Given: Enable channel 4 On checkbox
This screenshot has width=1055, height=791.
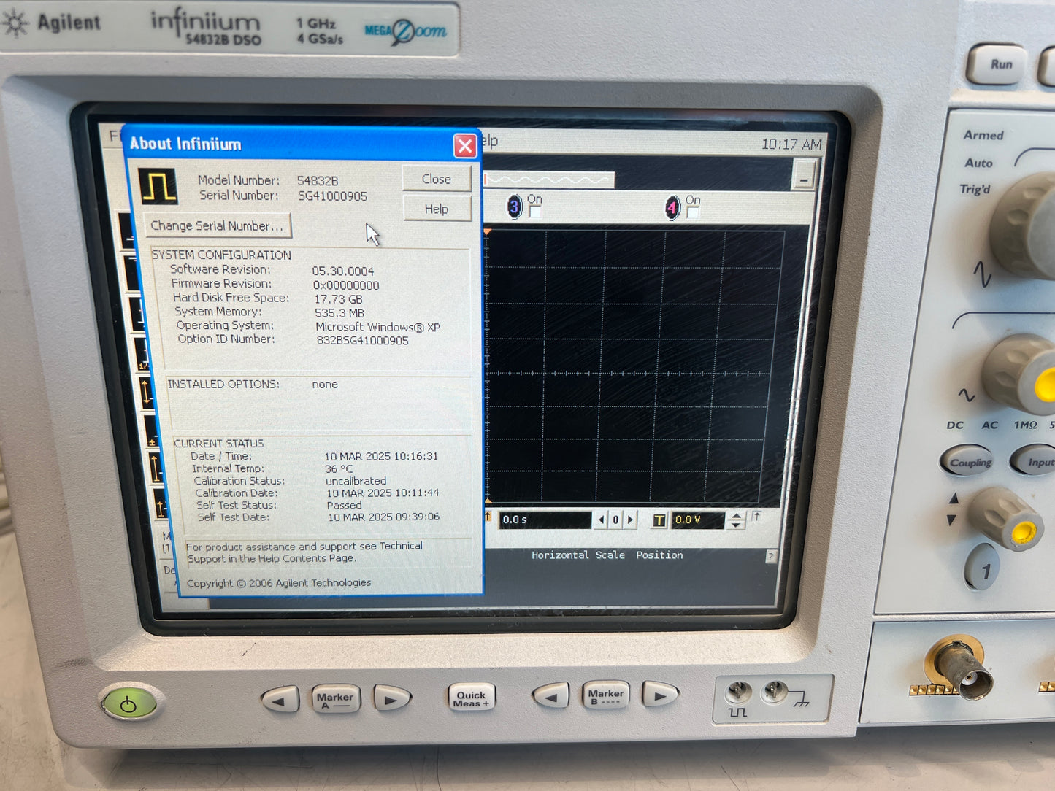Looking at the screenshot, I should click(693, 212).
